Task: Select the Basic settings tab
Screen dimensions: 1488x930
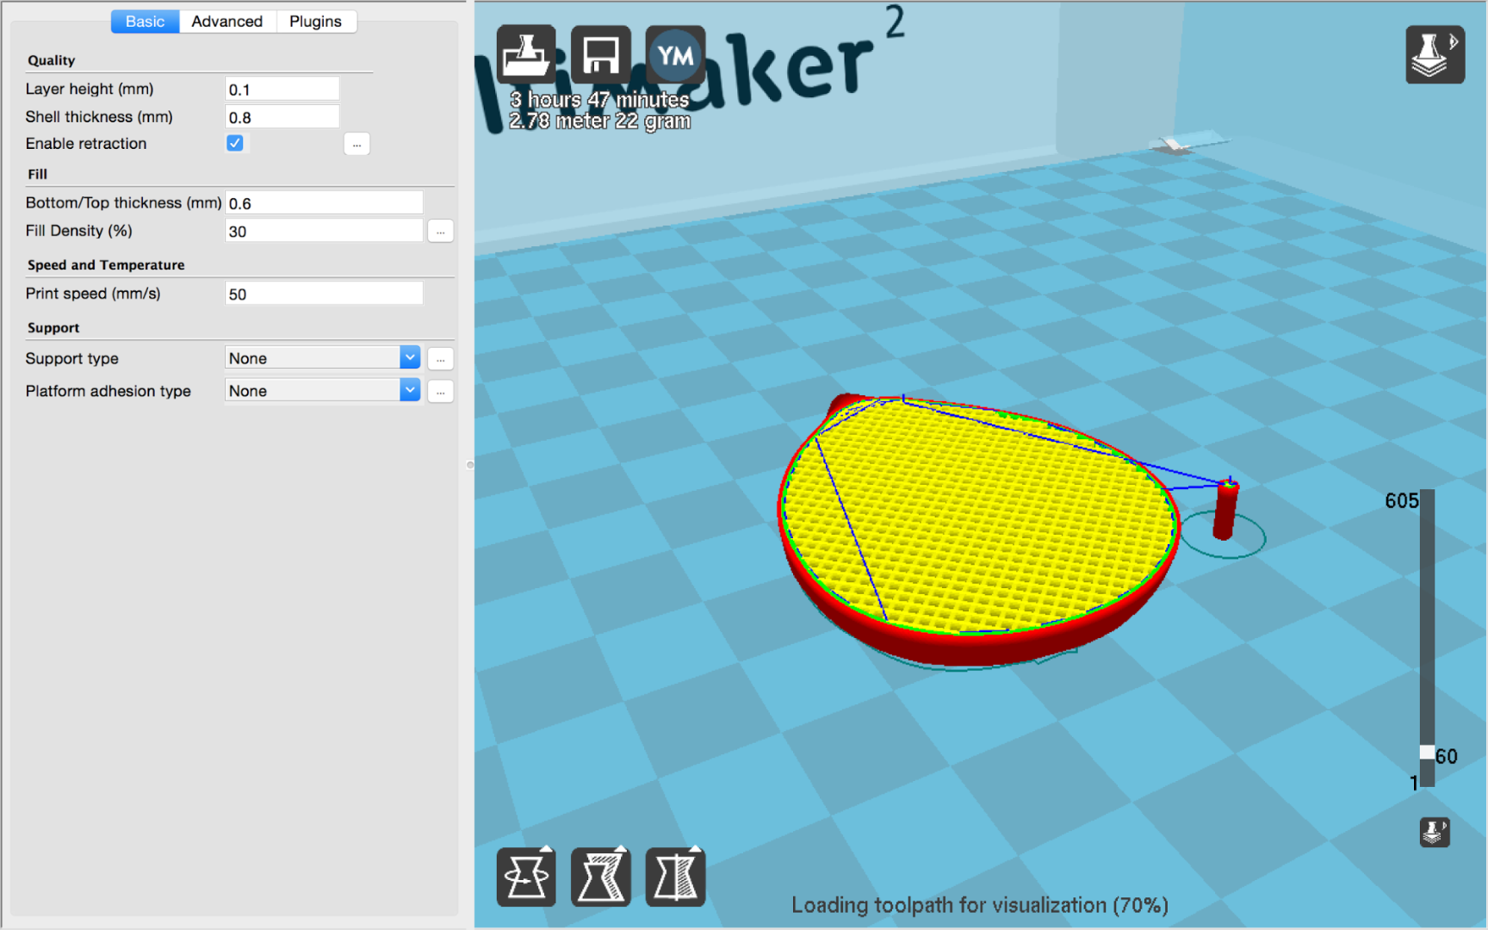Action: point(145,21)
